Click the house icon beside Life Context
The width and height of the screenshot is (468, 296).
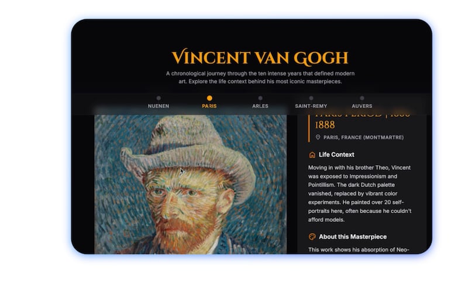pyautogui.click(x=312, y=155)
